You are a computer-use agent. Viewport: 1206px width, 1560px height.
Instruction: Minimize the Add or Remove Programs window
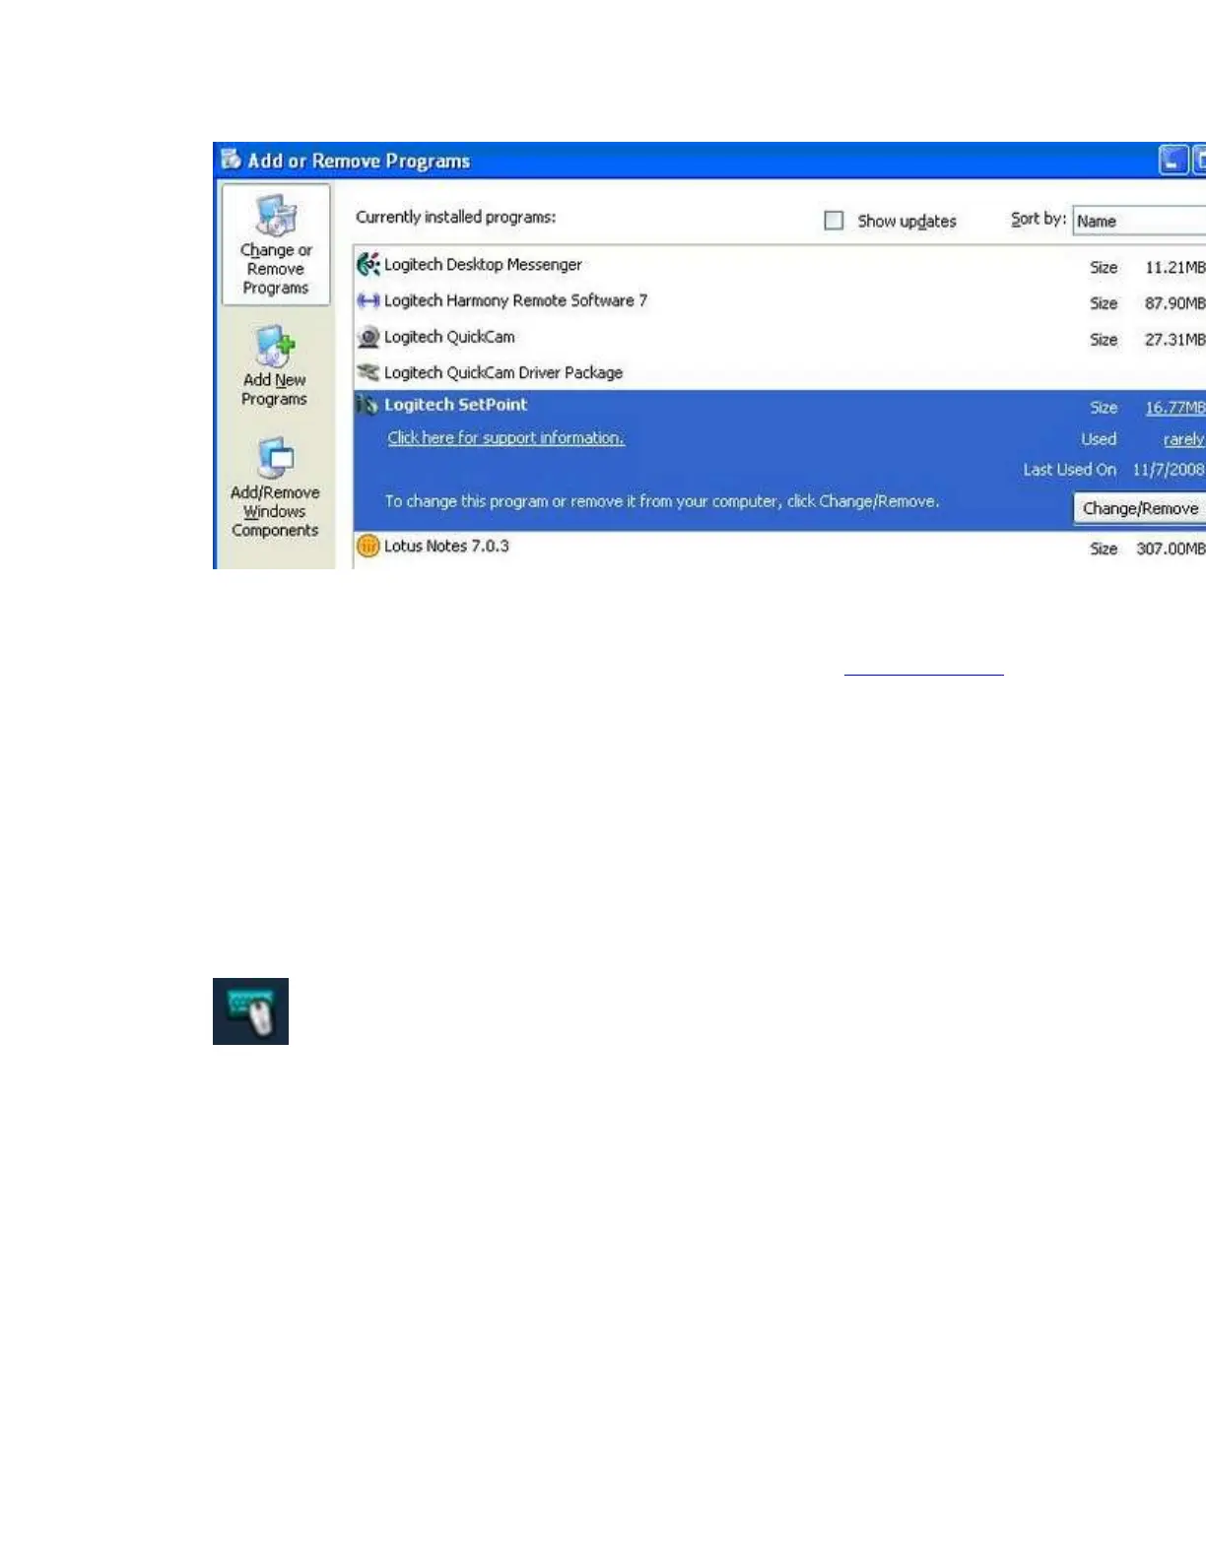tap(1172, 161)
